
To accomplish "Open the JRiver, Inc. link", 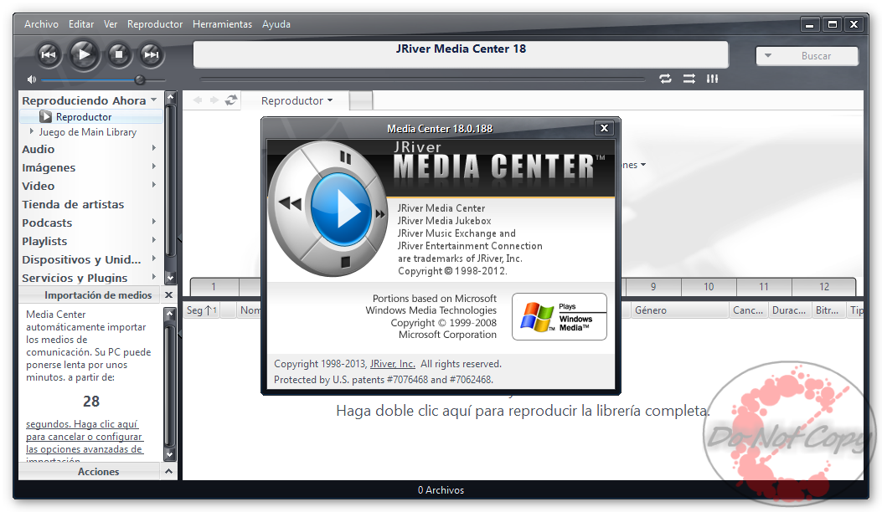I will (x=392, y=364).
